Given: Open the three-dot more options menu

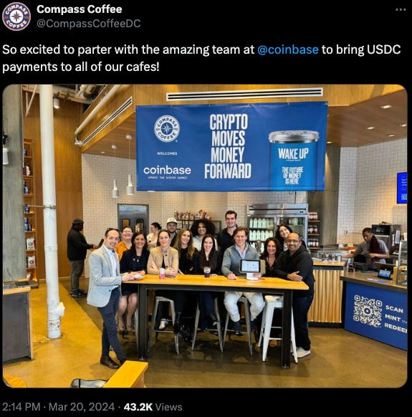Looking at the screenshot, I should tap(401, 9).
